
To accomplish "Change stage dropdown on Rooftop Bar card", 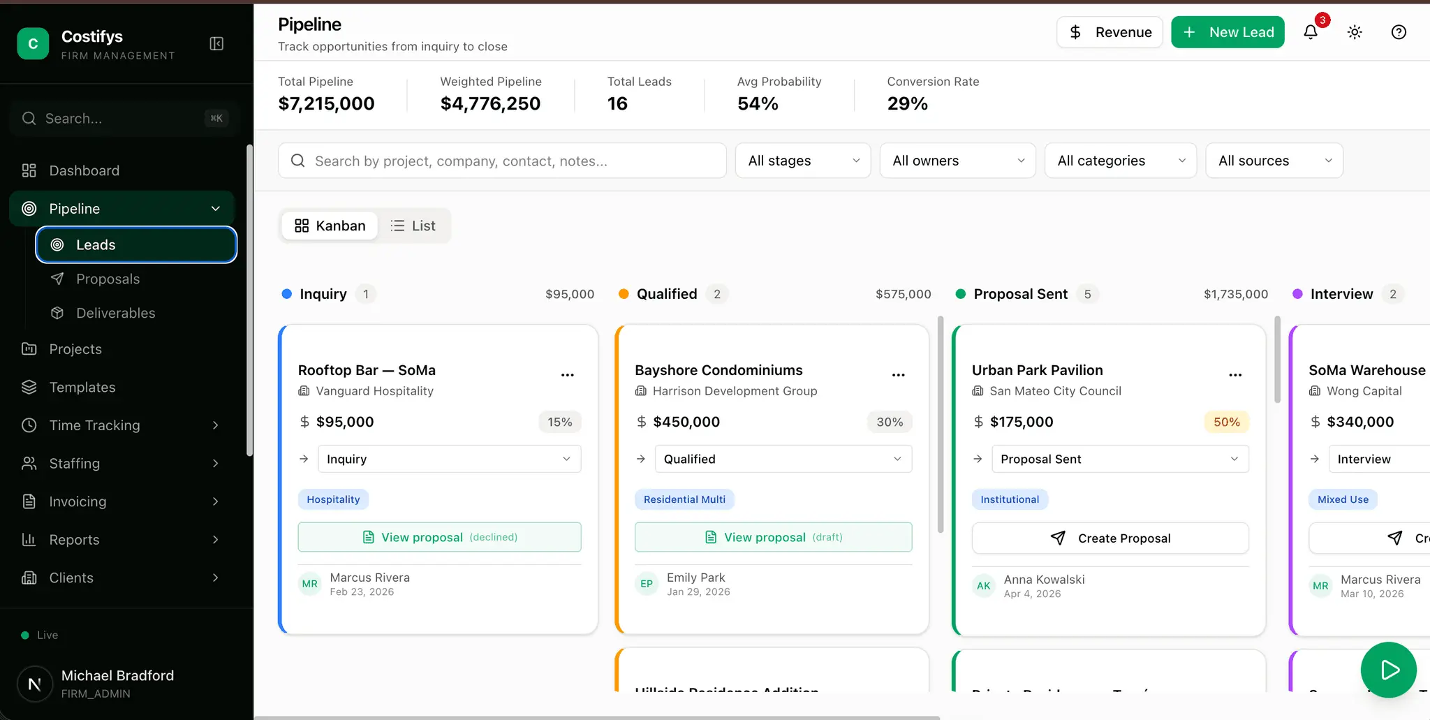I will 449,459.
